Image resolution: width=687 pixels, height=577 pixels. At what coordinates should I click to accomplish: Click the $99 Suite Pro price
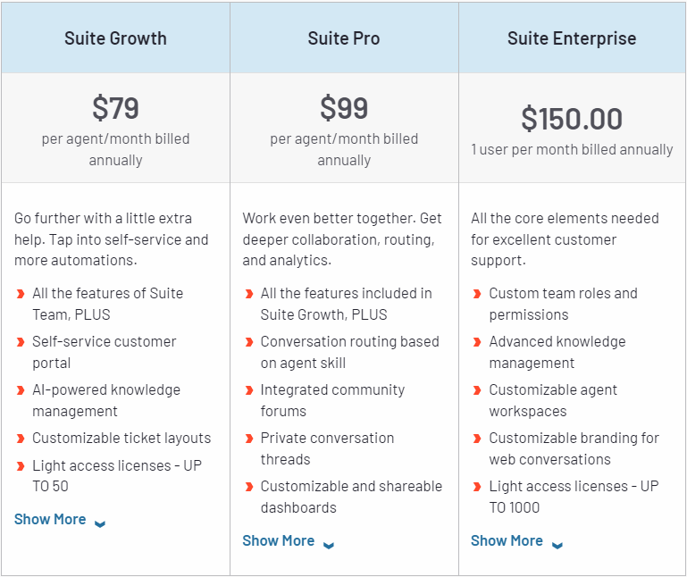point(344,108)
